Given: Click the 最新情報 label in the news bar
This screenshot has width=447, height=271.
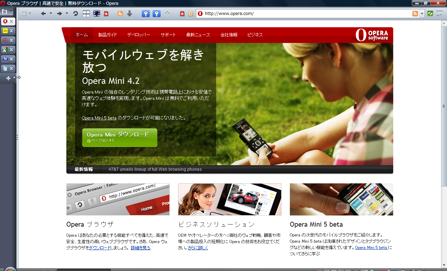Looking at the screenshot, I should click(x=83, y=169).
